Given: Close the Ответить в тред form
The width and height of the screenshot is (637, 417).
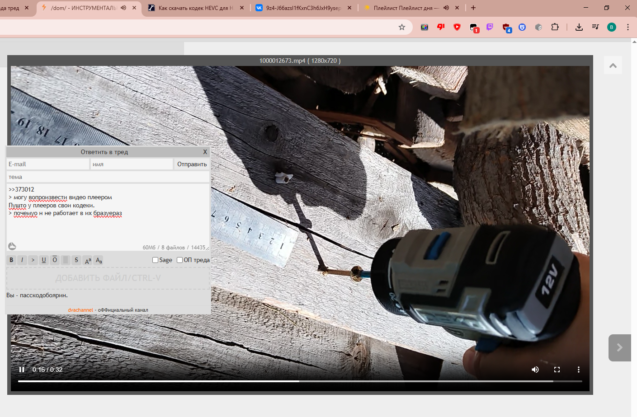Looking at the screenshot, I should [x=205, y=152].
